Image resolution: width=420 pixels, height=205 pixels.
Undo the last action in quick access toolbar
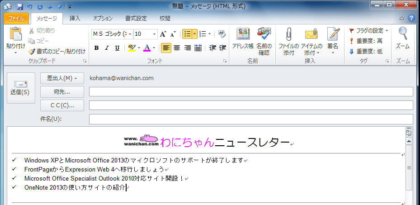click(29, 6)
